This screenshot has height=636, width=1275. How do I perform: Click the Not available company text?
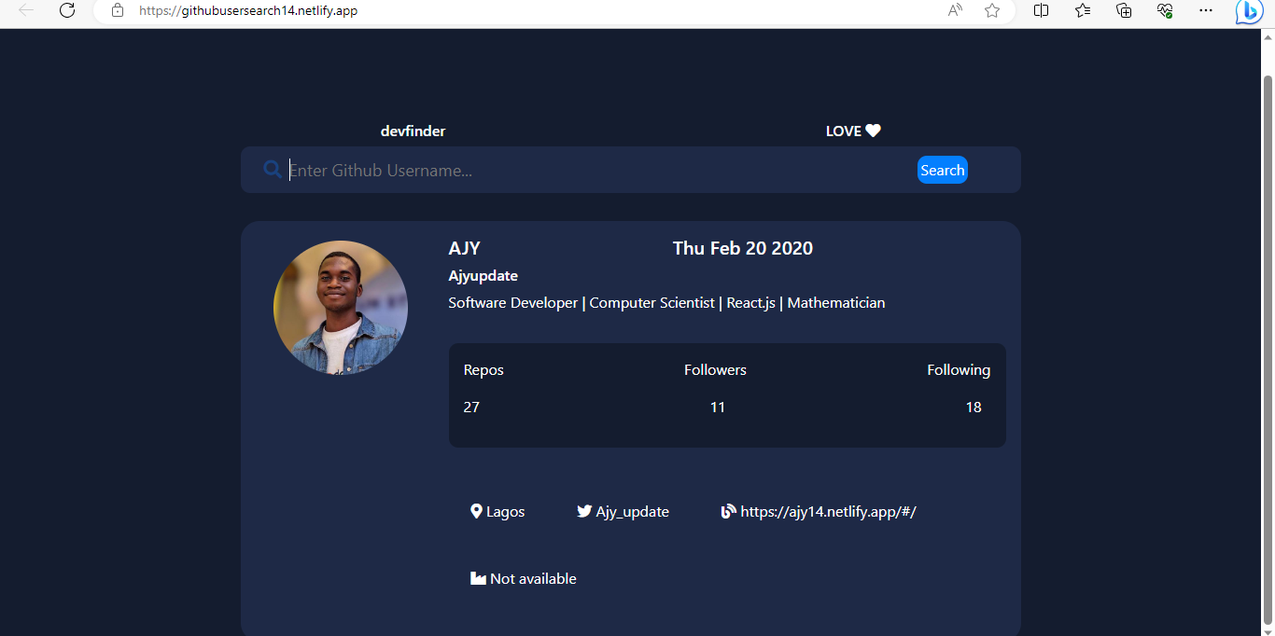click(x=533, y=578)
